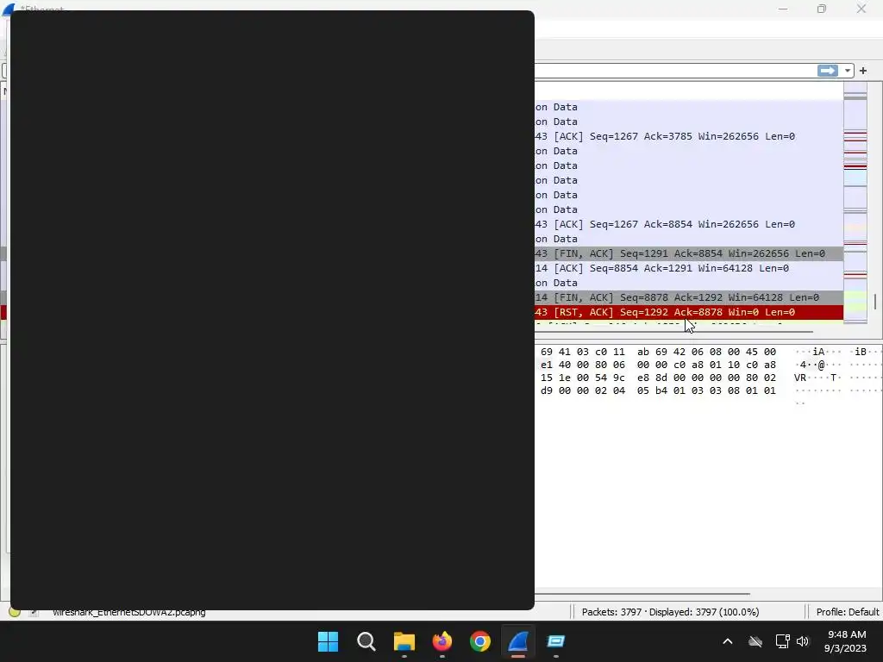The width and height of the screenshot is (883, 662).
Task: Apply the display filter with the arrow button
Action: (x=827, y=71)
